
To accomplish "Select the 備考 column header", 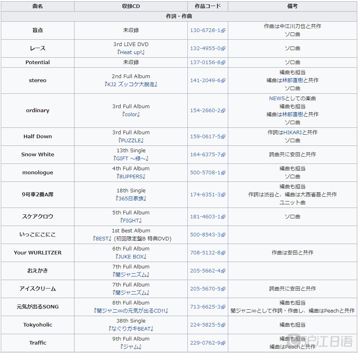I will [x=292, y=6].
